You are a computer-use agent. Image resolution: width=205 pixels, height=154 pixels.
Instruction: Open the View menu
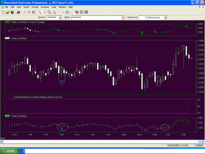pos(19,7)
